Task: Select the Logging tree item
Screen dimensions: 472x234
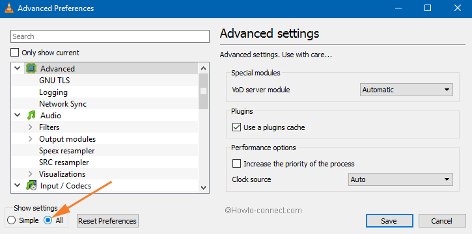Action: 53,92
